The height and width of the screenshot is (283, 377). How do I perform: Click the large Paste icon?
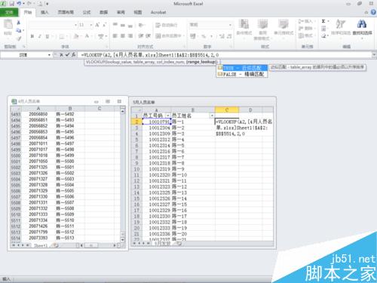click(8, 24)
